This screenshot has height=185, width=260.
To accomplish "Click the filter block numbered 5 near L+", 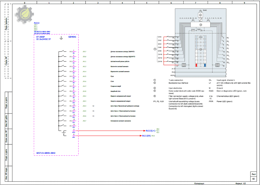I will 184,65.
